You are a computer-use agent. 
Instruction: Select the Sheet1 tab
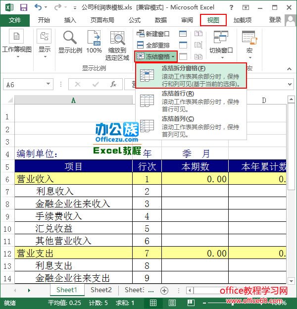click(x=66, y=290)
